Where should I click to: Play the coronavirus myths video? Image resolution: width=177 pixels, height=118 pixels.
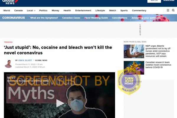(60, 103)
